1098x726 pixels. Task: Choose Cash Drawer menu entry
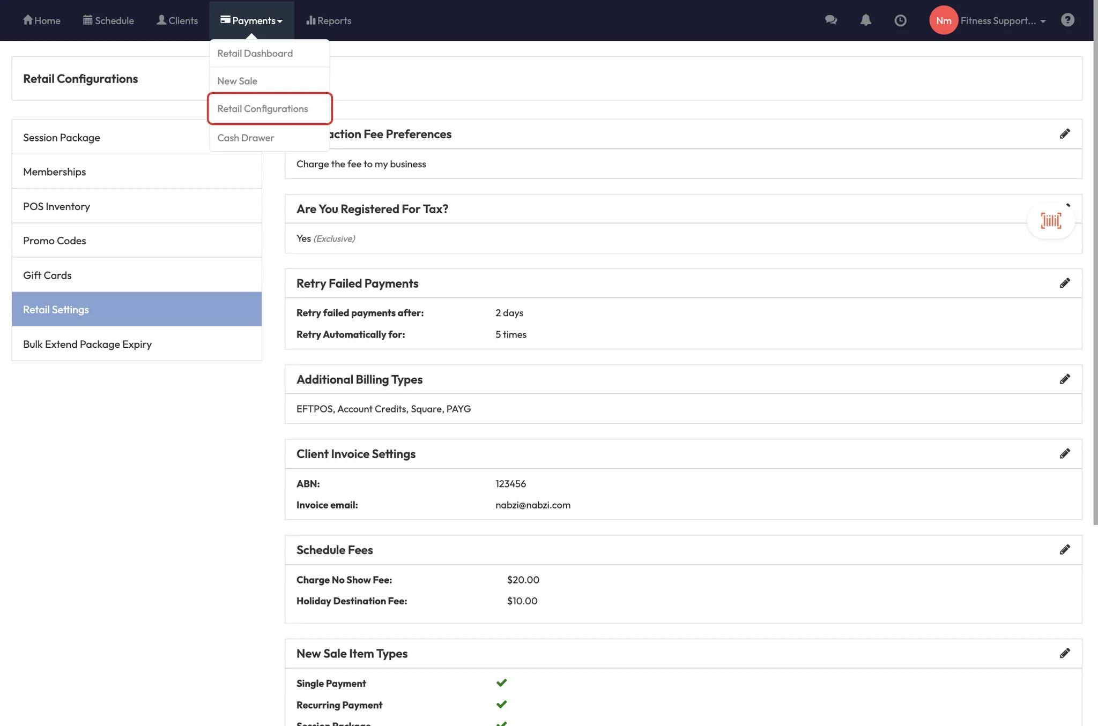(x=246, y=138)
